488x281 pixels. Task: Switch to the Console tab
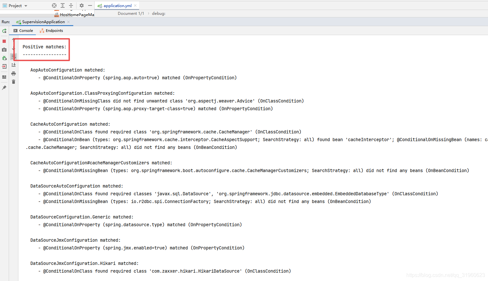pos(23,31)
